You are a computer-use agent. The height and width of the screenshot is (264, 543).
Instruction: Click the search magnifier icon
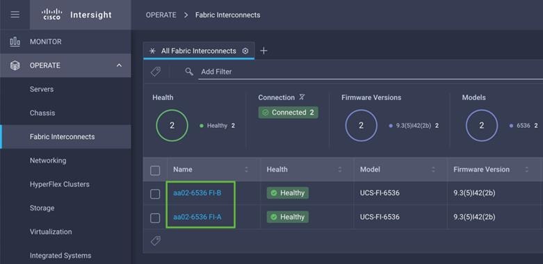189,72
